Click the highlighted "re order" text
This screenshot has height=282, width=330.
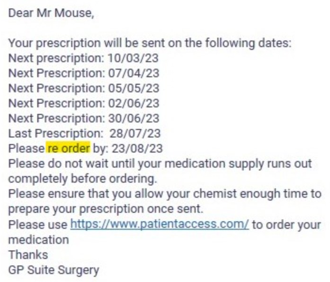click(x=68, y=149)
